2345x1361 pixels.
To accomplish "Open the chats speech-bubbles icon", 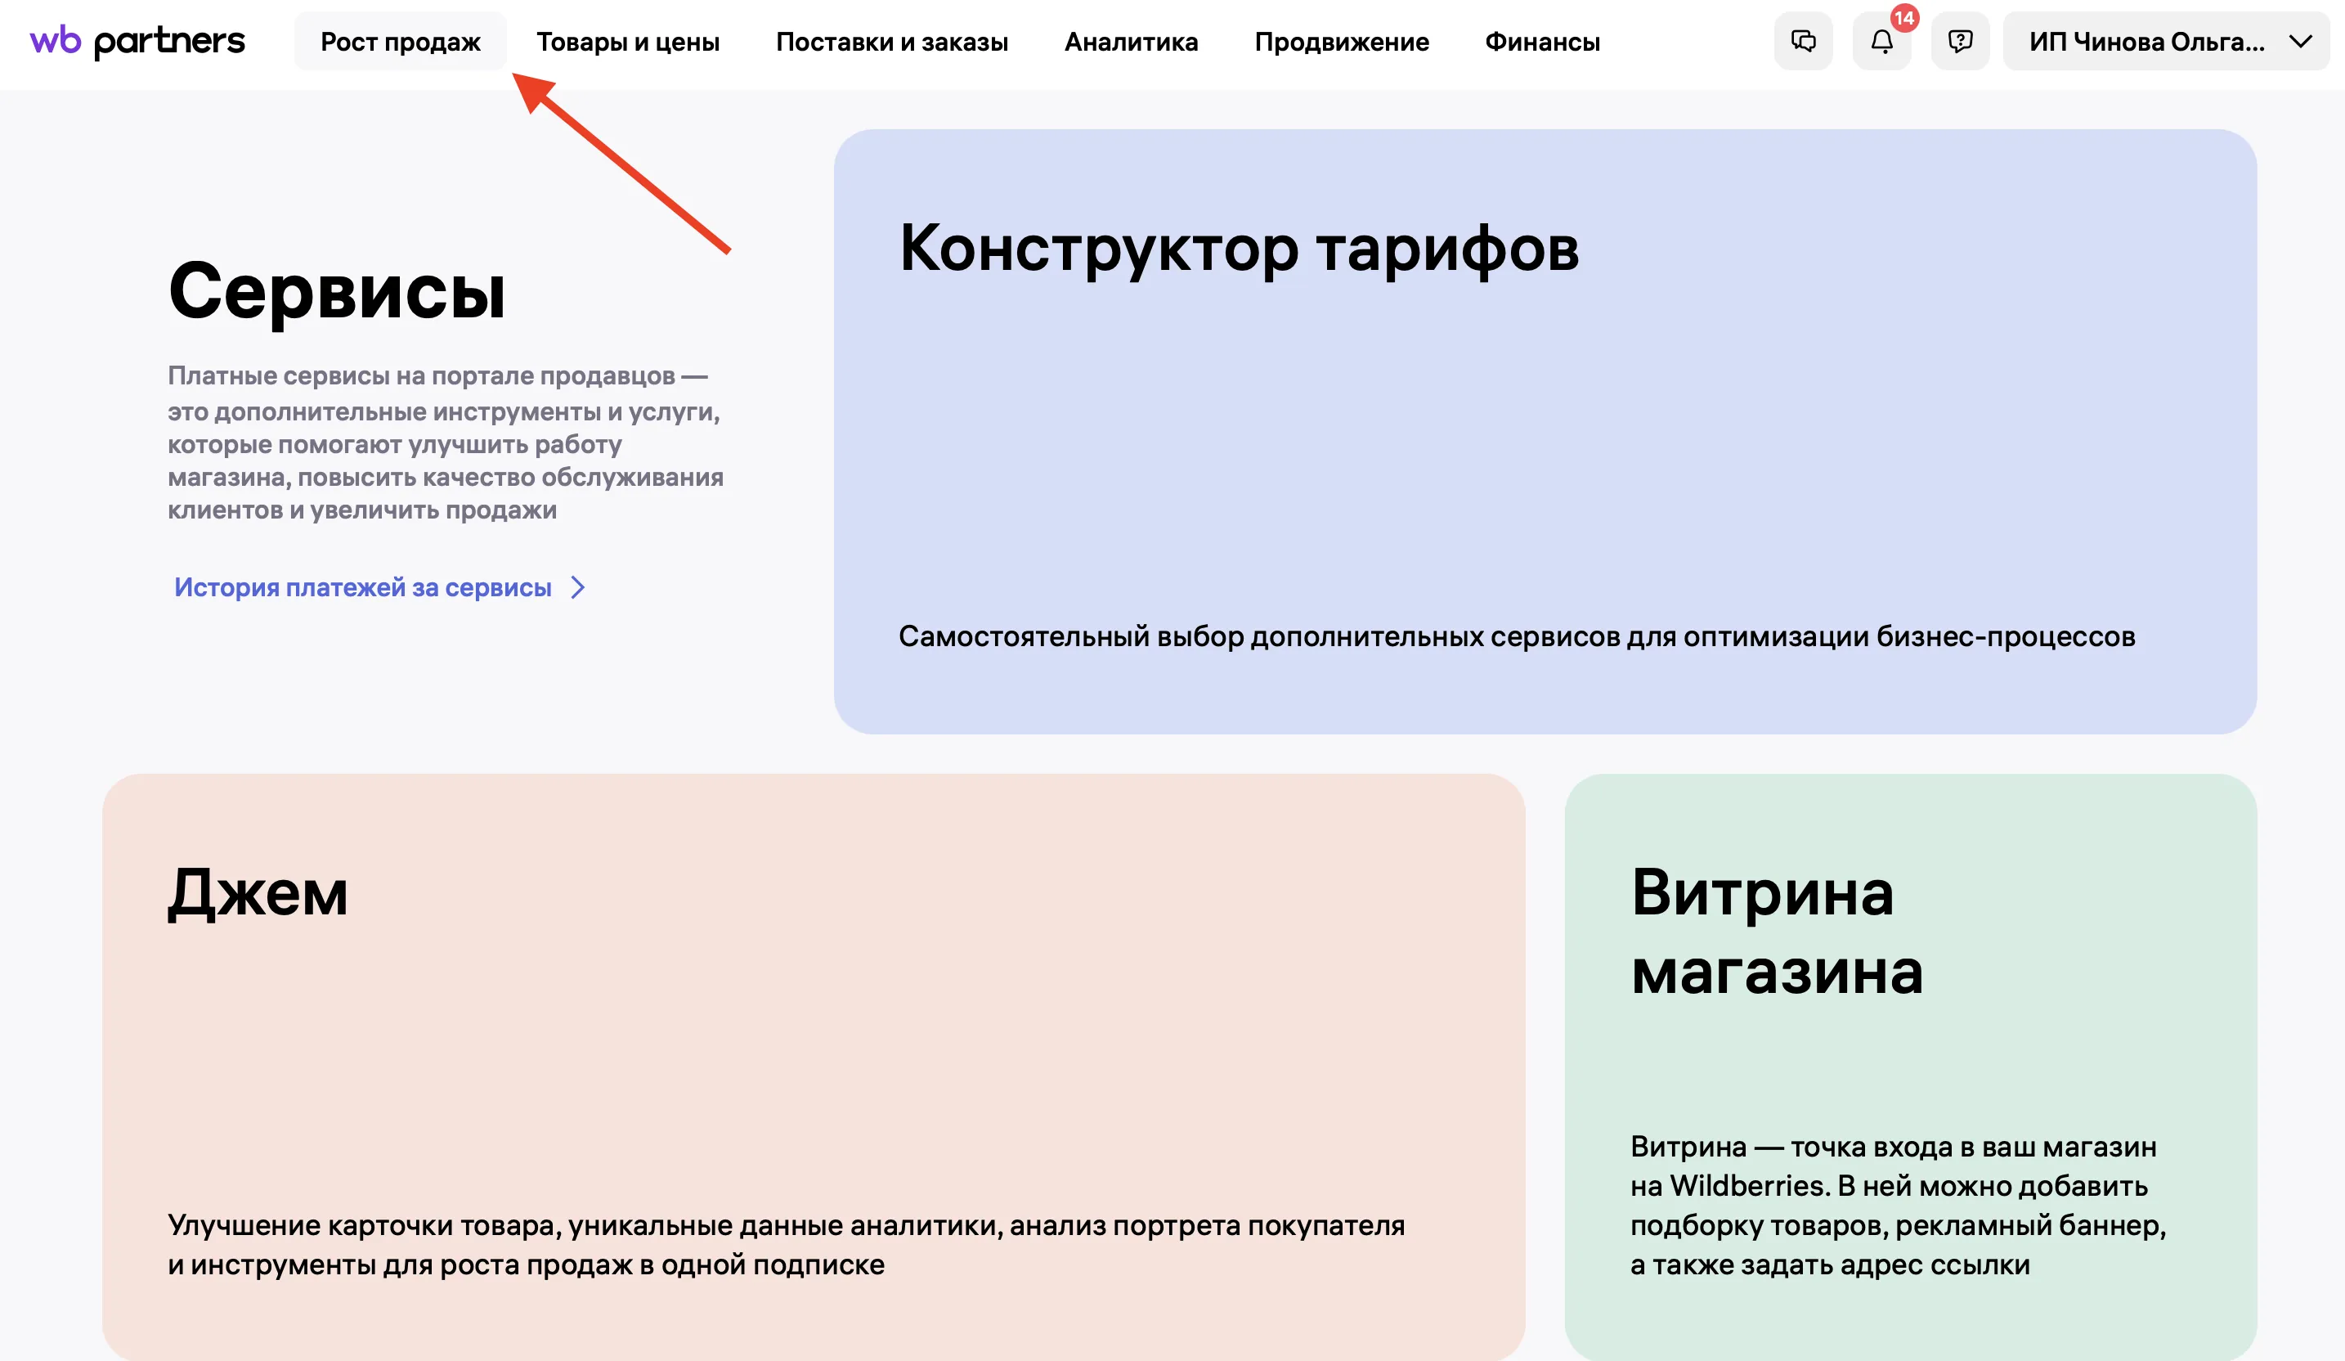I will pos(1802,41).
